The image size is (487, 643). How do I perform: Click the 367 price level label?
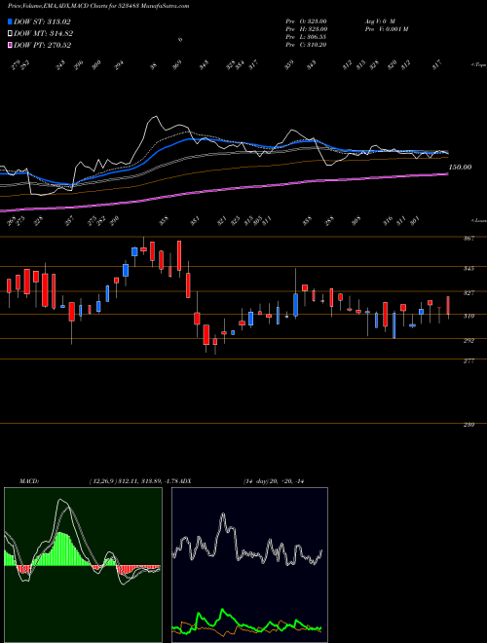[468, 238]
